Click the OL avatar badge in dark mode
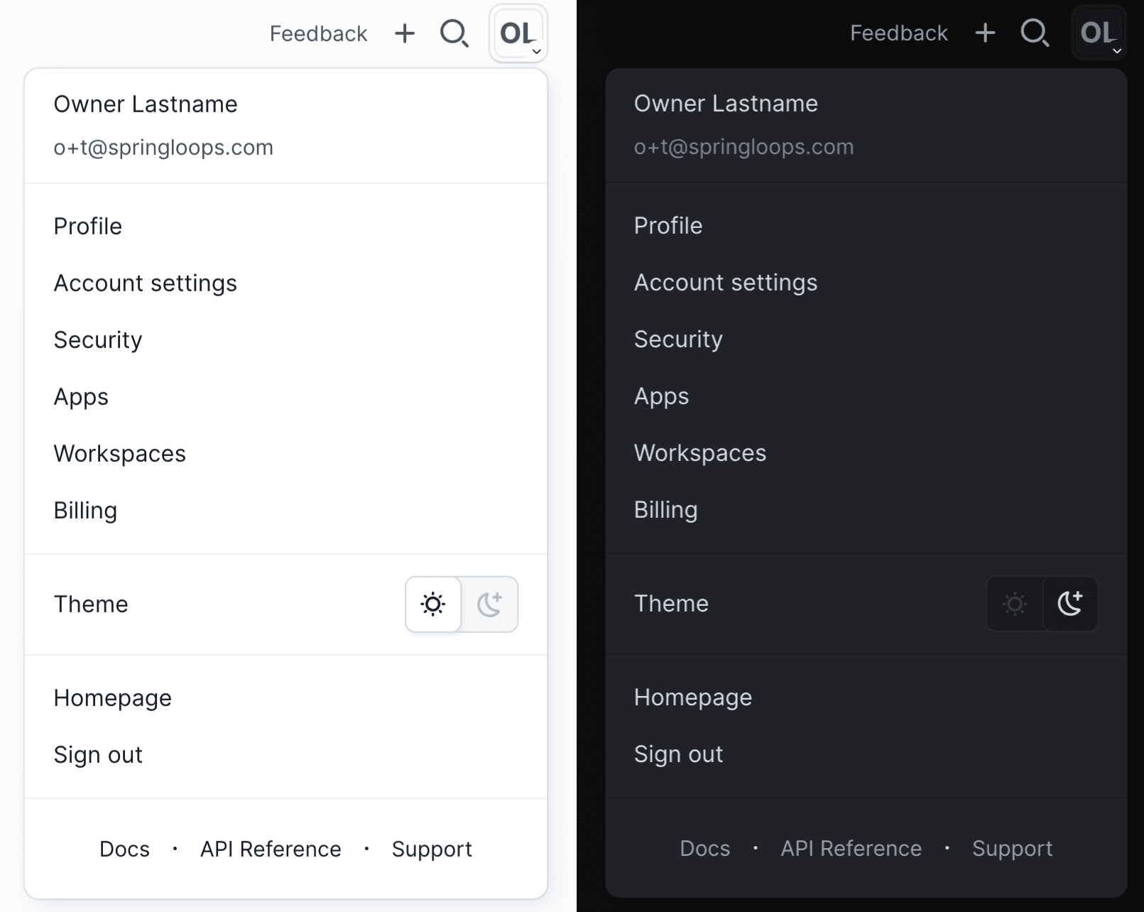Image resolution: width=1144 pixels, height=912 pixels. (1098, 33)
